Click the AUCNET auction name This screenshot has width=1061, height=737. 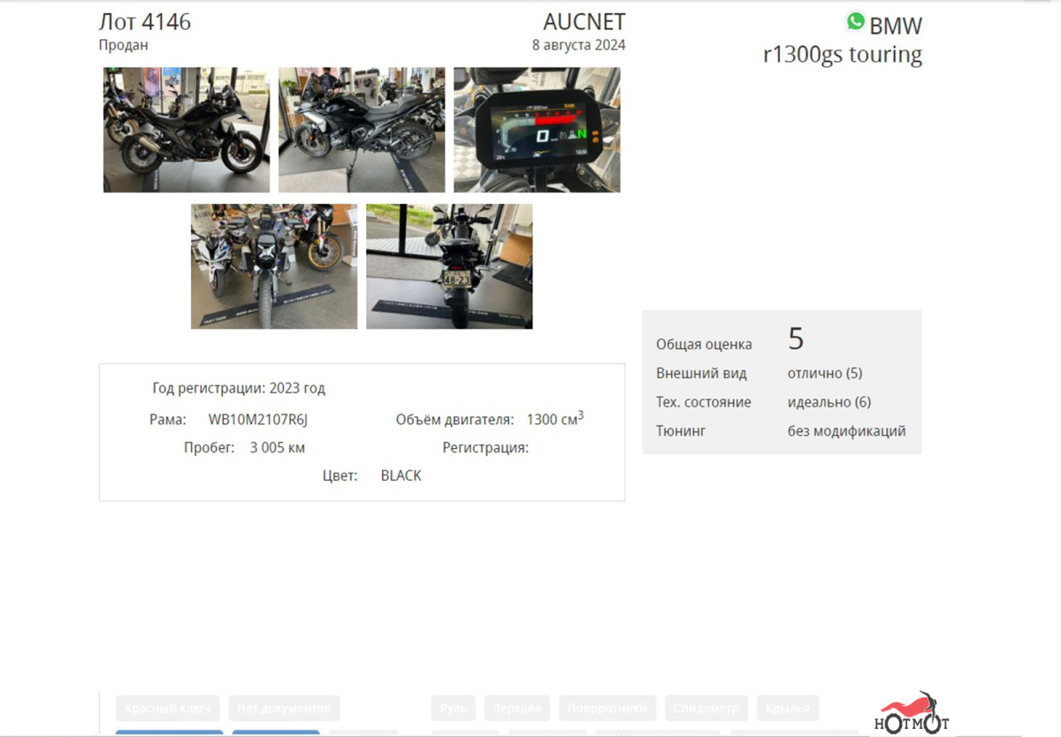[x=584, y=21]
